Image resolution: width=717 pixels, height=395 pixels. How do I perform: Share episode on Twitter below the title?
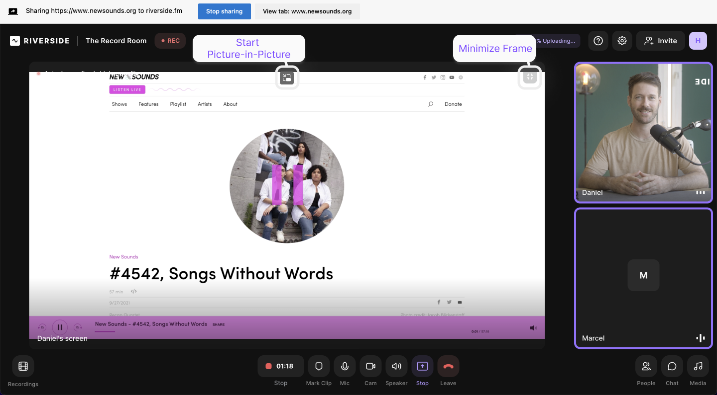(x=449, y=302)
